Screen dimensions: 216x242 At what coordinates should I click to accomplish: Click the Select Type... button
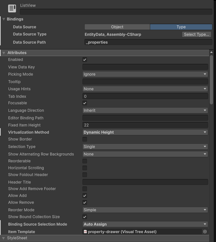(x=196, y=34)
